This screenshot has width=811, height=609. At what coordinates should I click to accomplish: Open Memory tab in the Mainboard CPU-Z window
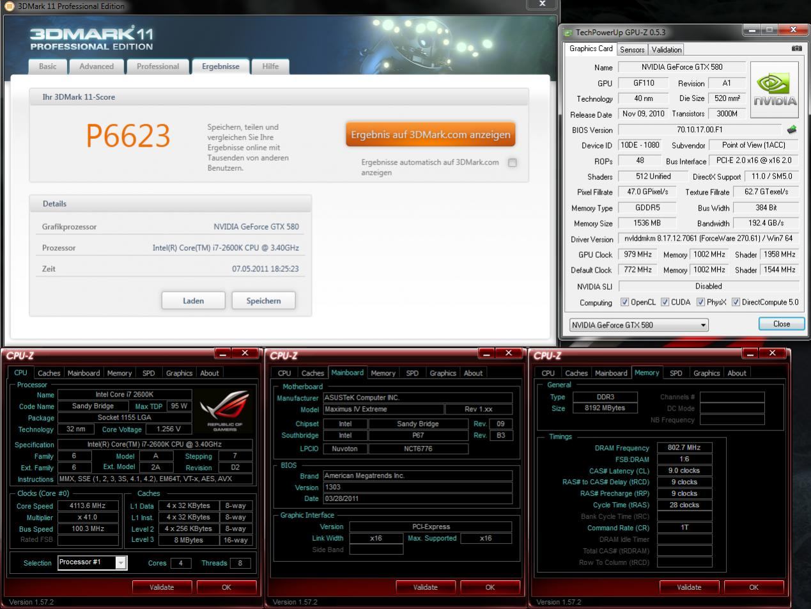tap(383, 373)
